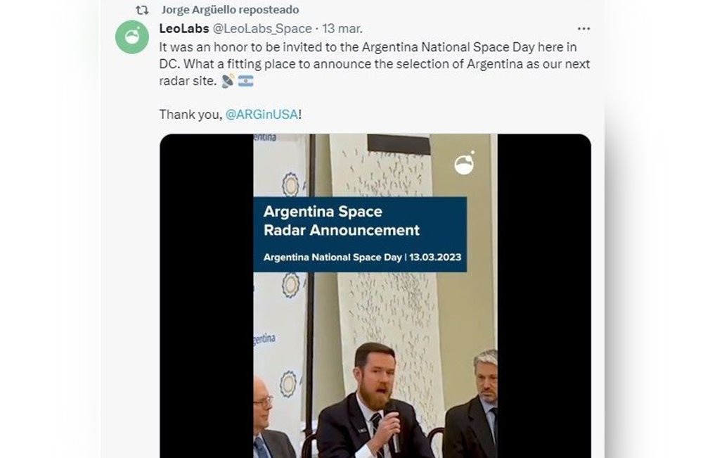Viewport: 703px width, 458px height.
Task: Click the LeoLabs display name
Action: [183, 29]
